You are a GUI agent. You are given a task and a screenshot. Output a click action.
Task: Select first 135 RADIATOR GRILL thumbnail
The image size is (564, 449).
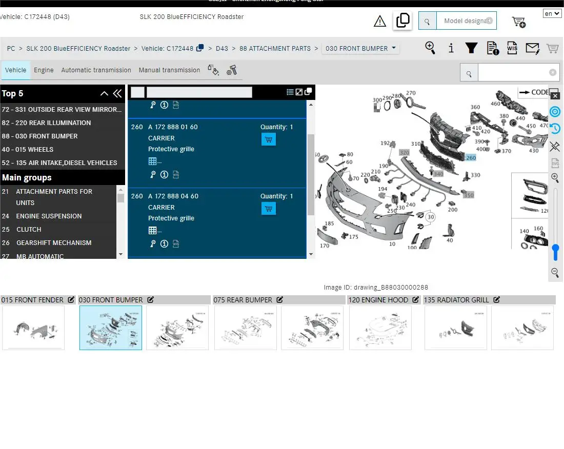456,328
